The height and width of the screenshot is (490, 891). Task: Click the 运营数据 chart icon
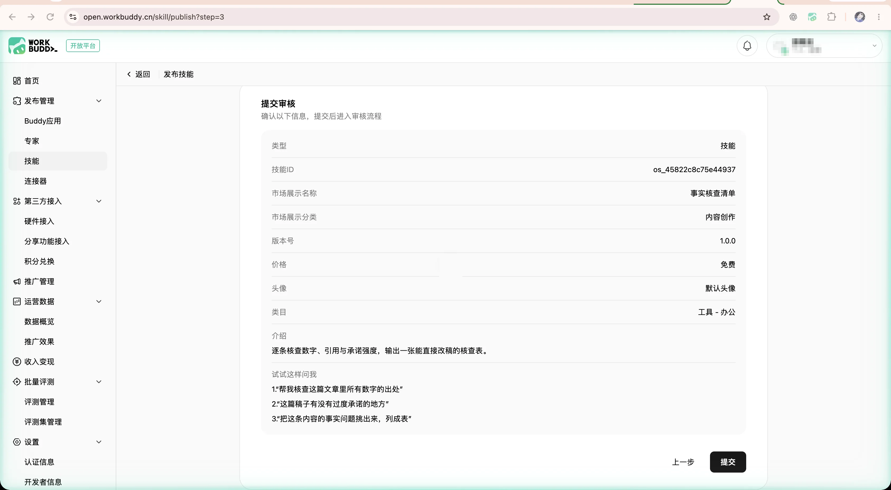click(x=17, y=302)
